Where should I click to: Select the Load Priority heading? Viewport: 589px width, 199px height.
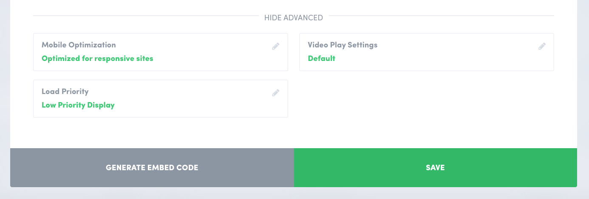tap(65, 91)
